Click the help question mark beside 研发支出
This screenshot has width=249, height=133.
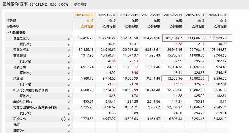click(x=64, y=119)
